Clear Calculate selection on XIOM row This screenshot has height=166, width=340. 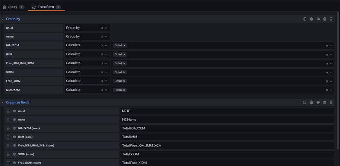click(x=102, y=72)
